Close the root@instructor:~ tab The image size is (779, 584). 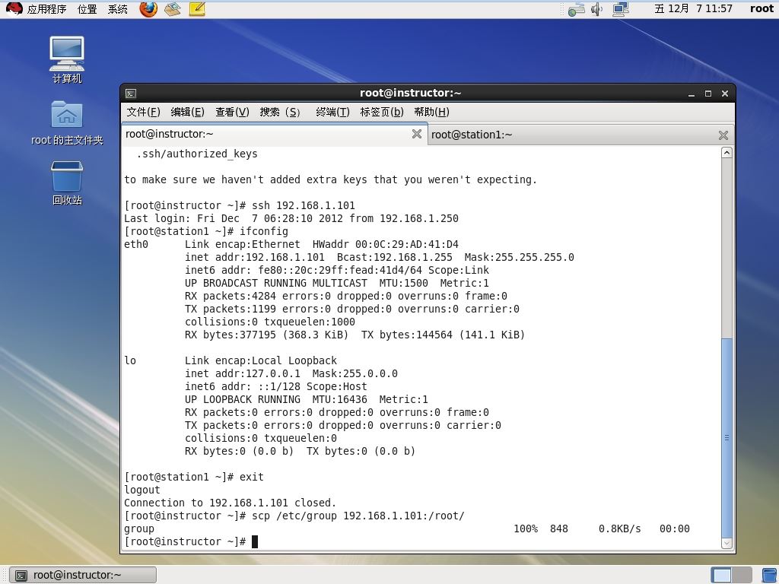coord(417,134)
